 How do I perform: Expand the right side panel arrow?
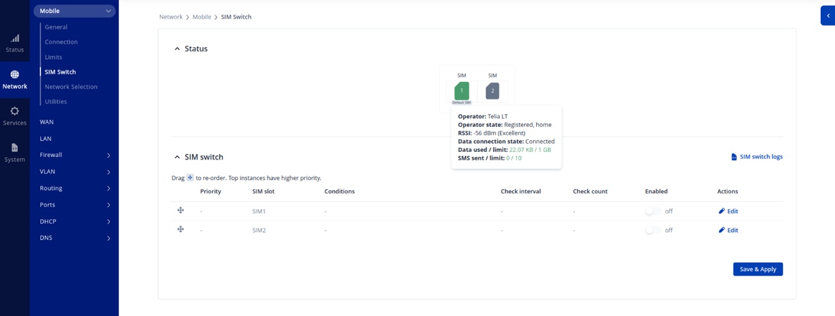828,16
